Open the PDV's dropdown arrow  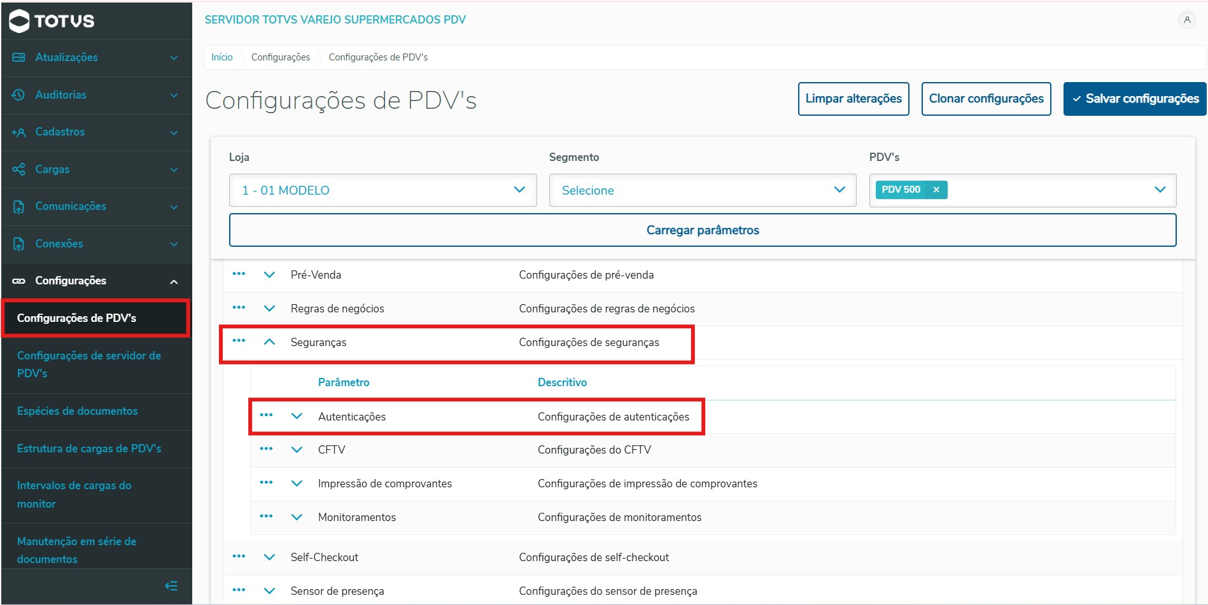[x=1160, y=190]
